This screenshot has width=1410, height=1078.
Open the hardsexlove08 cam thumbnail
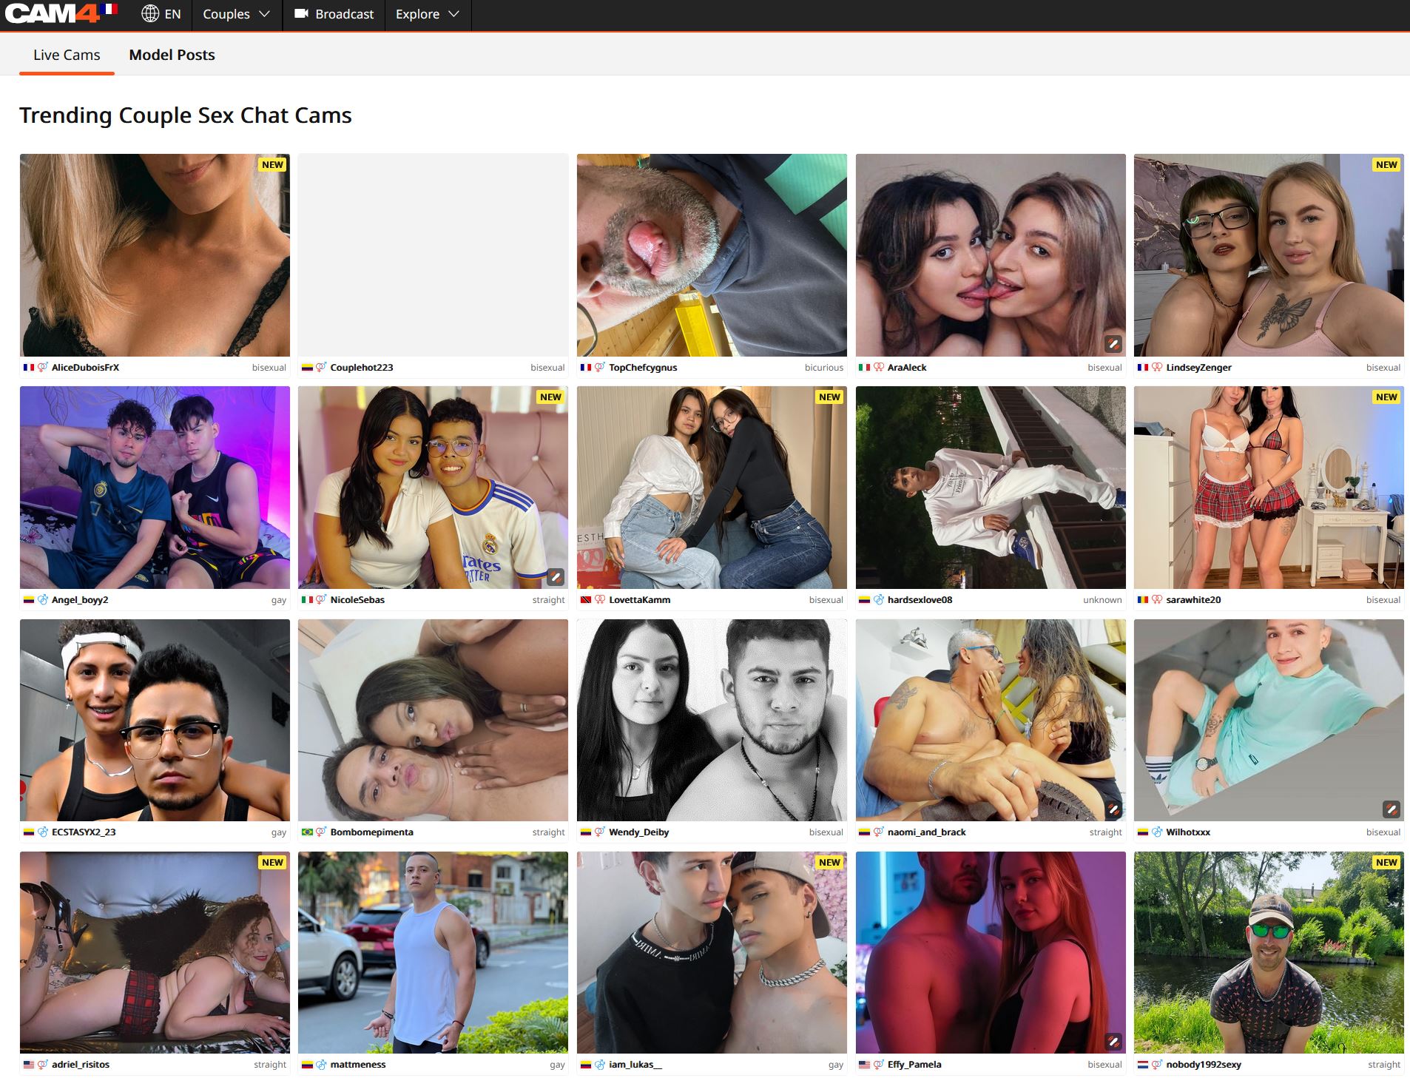pos(991,488)
